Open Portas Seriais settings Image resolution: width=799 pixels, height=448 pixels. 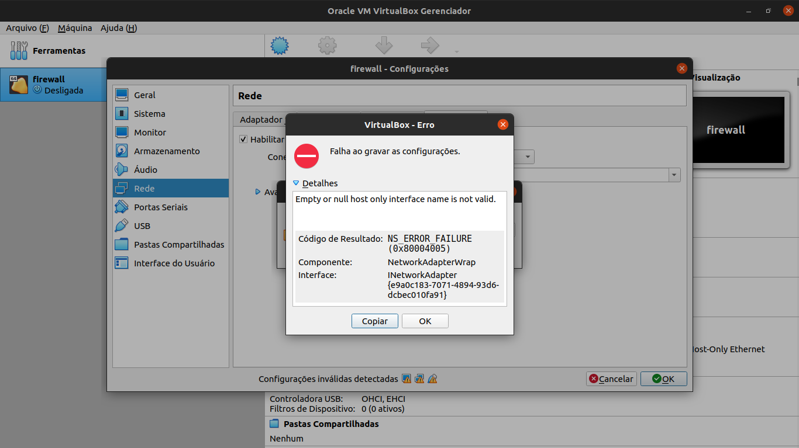point(171,207)
